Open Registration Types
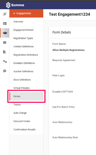 click(x=23, y=38)
